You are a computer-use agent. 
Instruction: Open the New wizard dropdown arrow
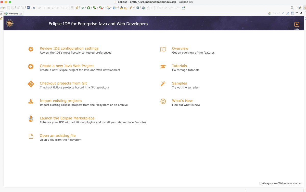click(x=5, y=8)
